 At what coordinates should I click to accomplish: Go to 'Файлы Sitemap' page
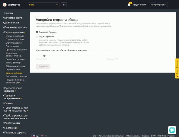click(x=13, y=63)
